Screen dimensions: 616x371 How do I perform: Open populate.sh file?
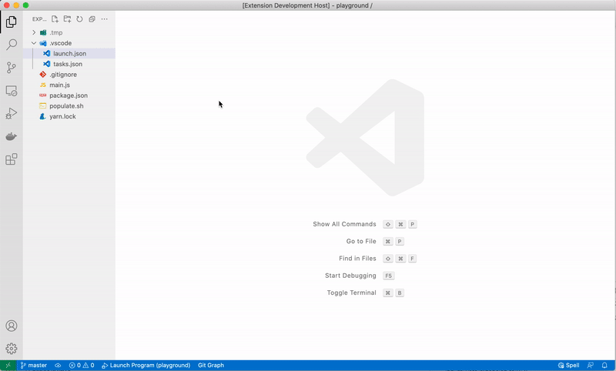click(x=69, y=106)
